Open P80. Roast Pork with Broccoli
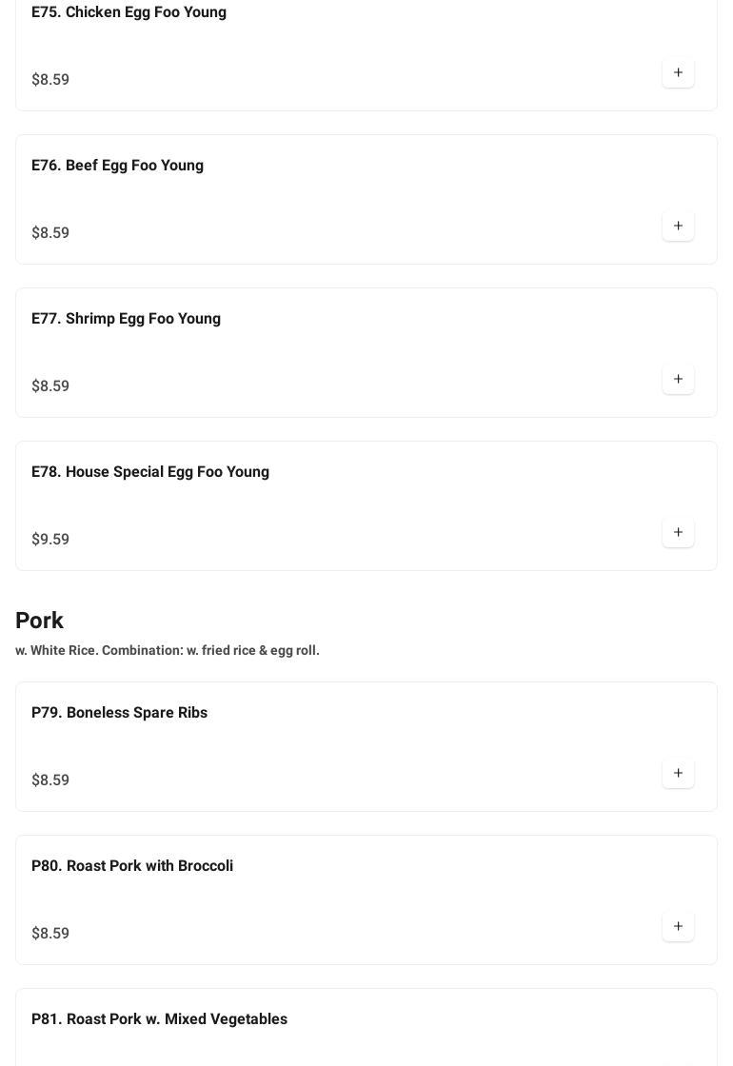Screen dimensions: 733x1066 [132, 866]
